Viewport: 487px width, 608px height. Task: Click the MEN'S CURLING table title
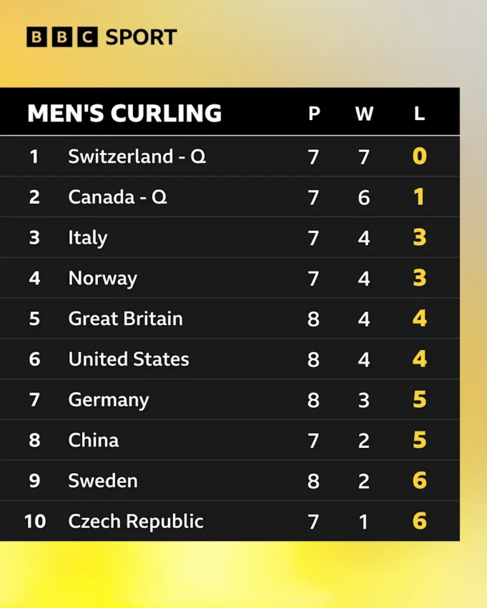point(124,114)
